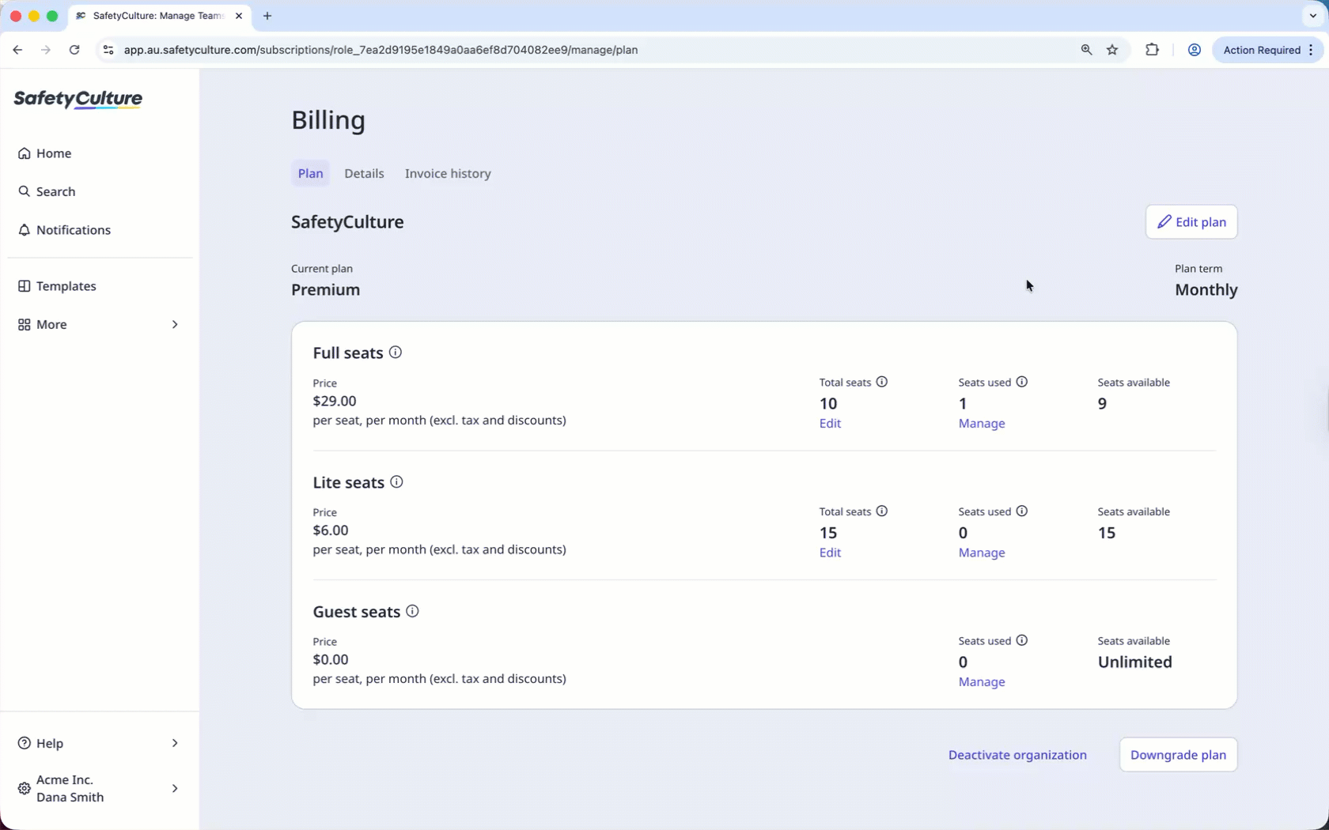Select the Plan tab

[x=311, y=173]
